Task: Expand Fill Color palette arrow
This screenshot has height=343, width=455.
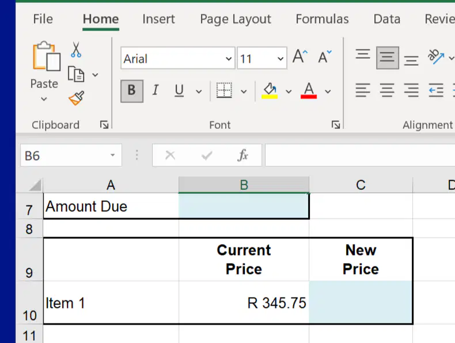Action: [x=289, y=92]
